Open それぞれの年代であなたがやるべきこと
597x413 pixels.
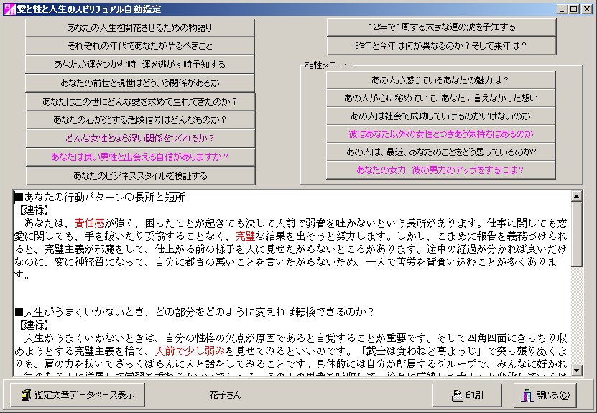pos(140,46)
